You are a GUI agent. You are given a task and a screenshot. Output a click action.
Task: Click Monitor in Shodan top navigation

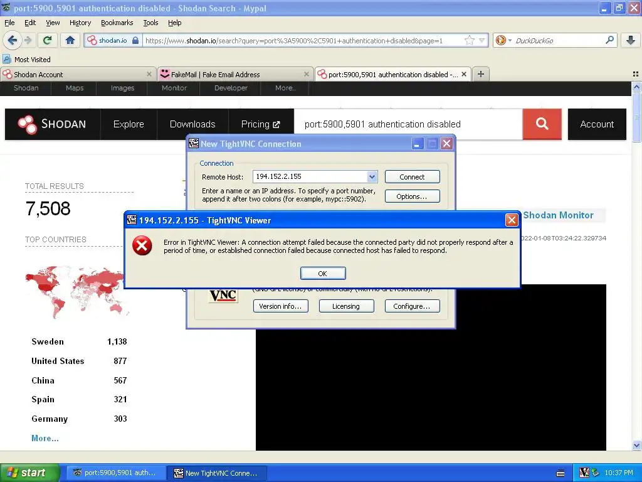click(174, 88)
